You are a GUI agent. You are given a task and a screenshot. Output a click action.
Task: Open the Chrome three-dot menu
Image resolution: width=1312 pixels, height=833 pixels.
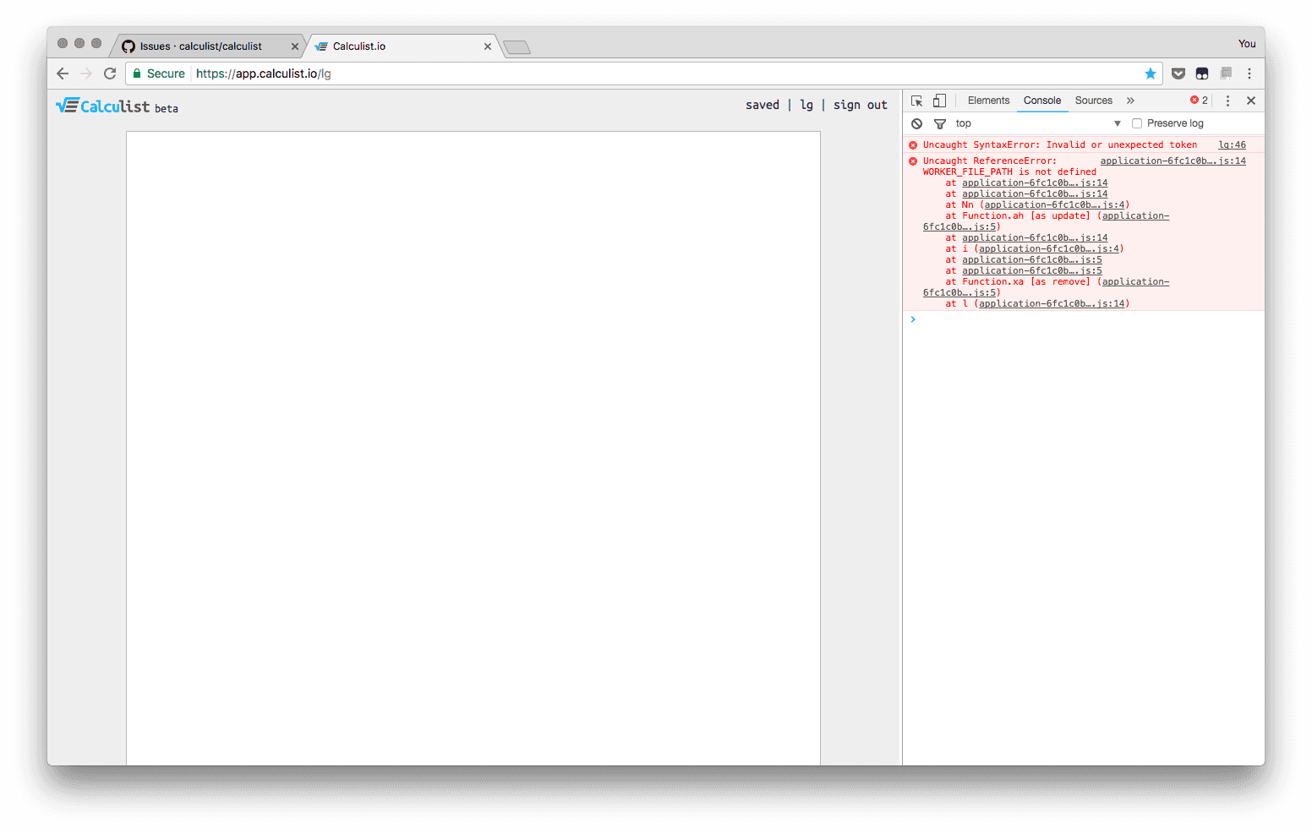tap(1249, 73)
